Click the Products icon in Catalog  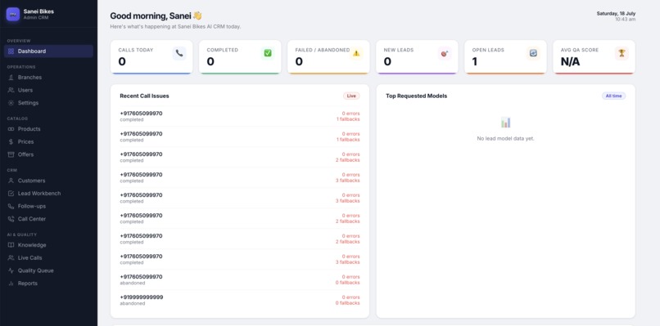click(x=11, y=129)
